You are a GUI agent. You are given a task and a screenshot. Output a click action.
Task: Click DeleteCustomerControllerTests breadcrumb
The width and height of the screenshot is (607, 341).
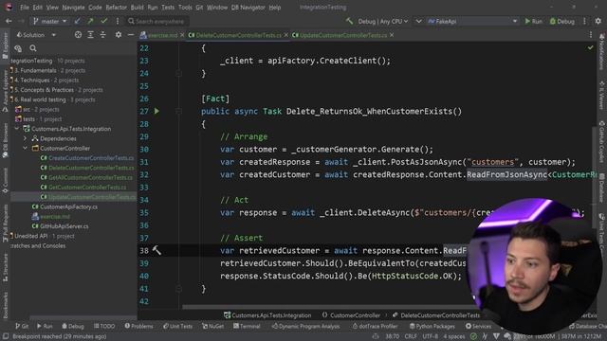436,315
